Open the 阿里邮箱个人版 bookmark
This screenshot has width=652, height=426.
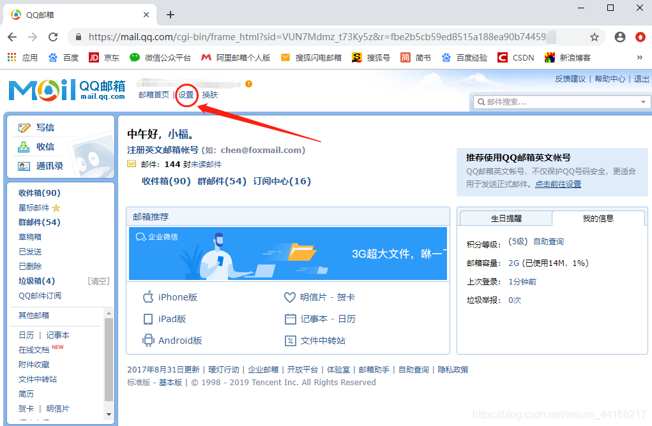click(236, 57)
